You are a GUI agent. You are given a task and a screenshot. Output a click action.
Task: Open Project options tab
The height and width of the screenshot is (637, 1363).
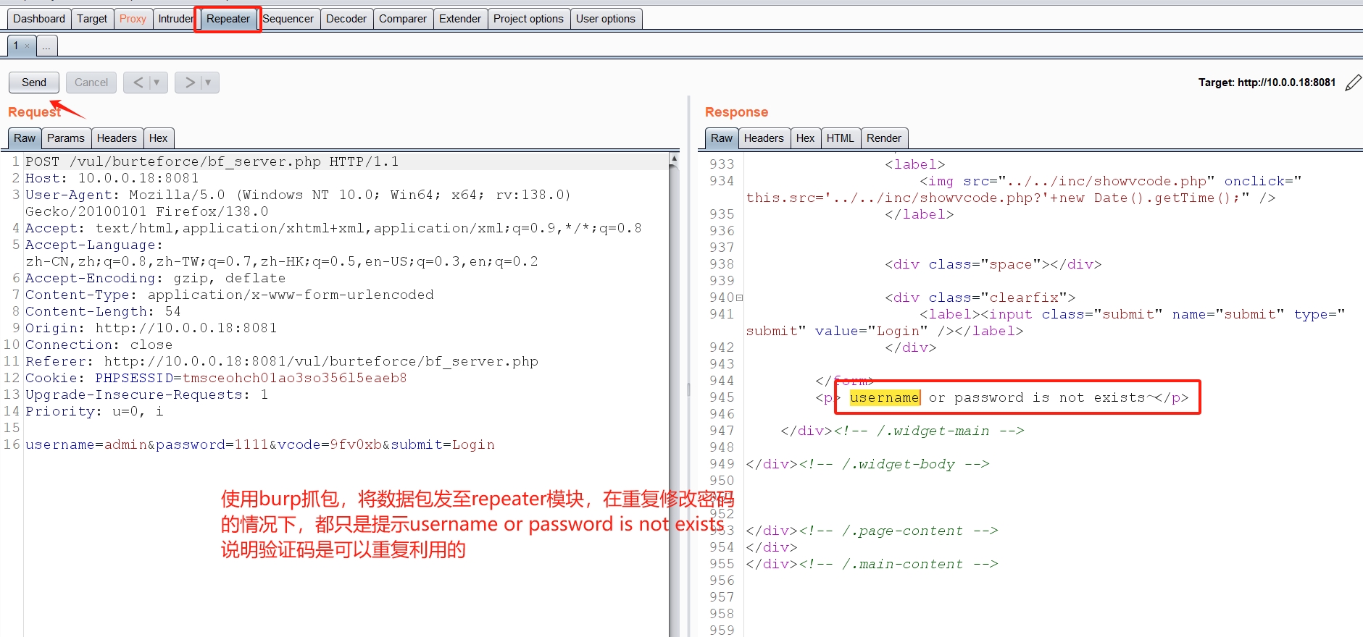(x=528, y=19)
